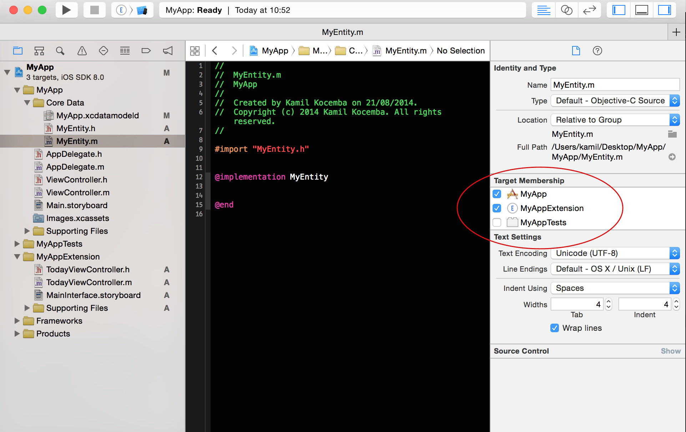Select MyApp.xcdatamodeld file

[92, 115]
